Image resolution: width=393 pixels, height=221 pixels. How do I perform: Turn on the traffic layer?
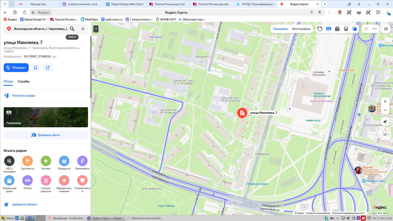point(320,29)
